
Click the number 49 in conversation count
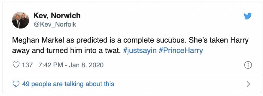(26, 84)
